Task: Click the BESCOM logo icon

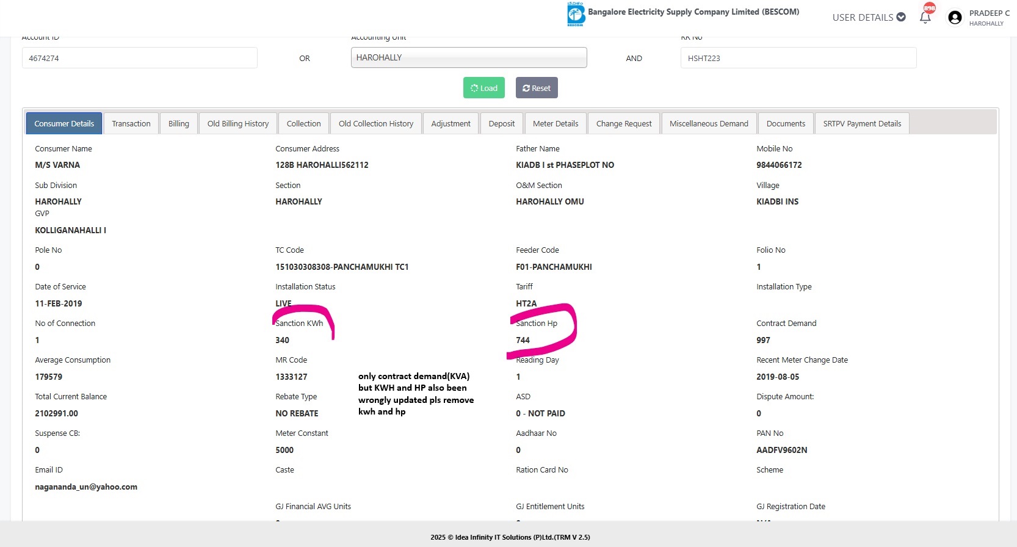Action: [576, 14]
